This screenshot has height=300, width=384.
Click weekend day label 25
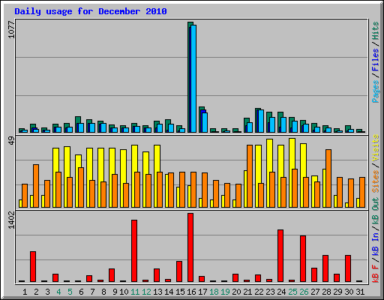click(x=292, y=292)
